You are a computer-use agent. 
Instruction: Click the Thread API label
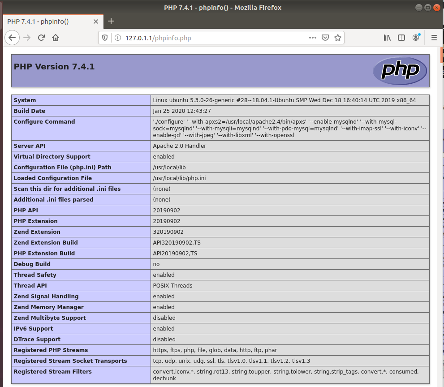click(x=30, y=286)
